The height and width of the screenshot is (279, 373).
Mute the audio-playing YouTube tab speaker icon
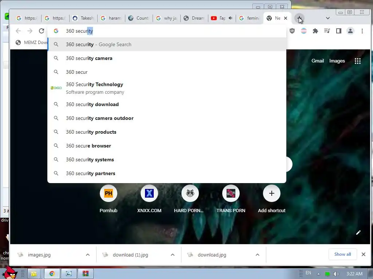pos(230,18)
